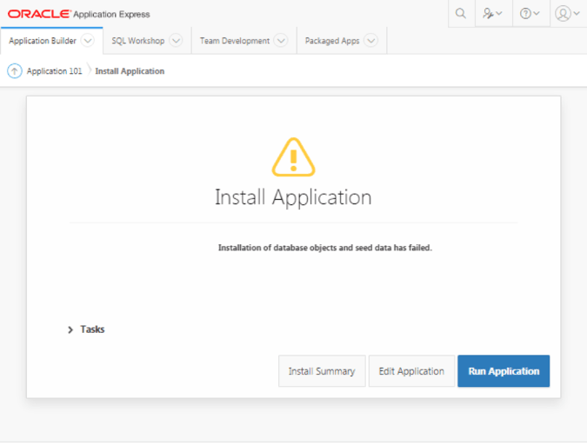Click the blue Run Application button
This screenshot has height=446, width=587.
click(x=504, y=371)
